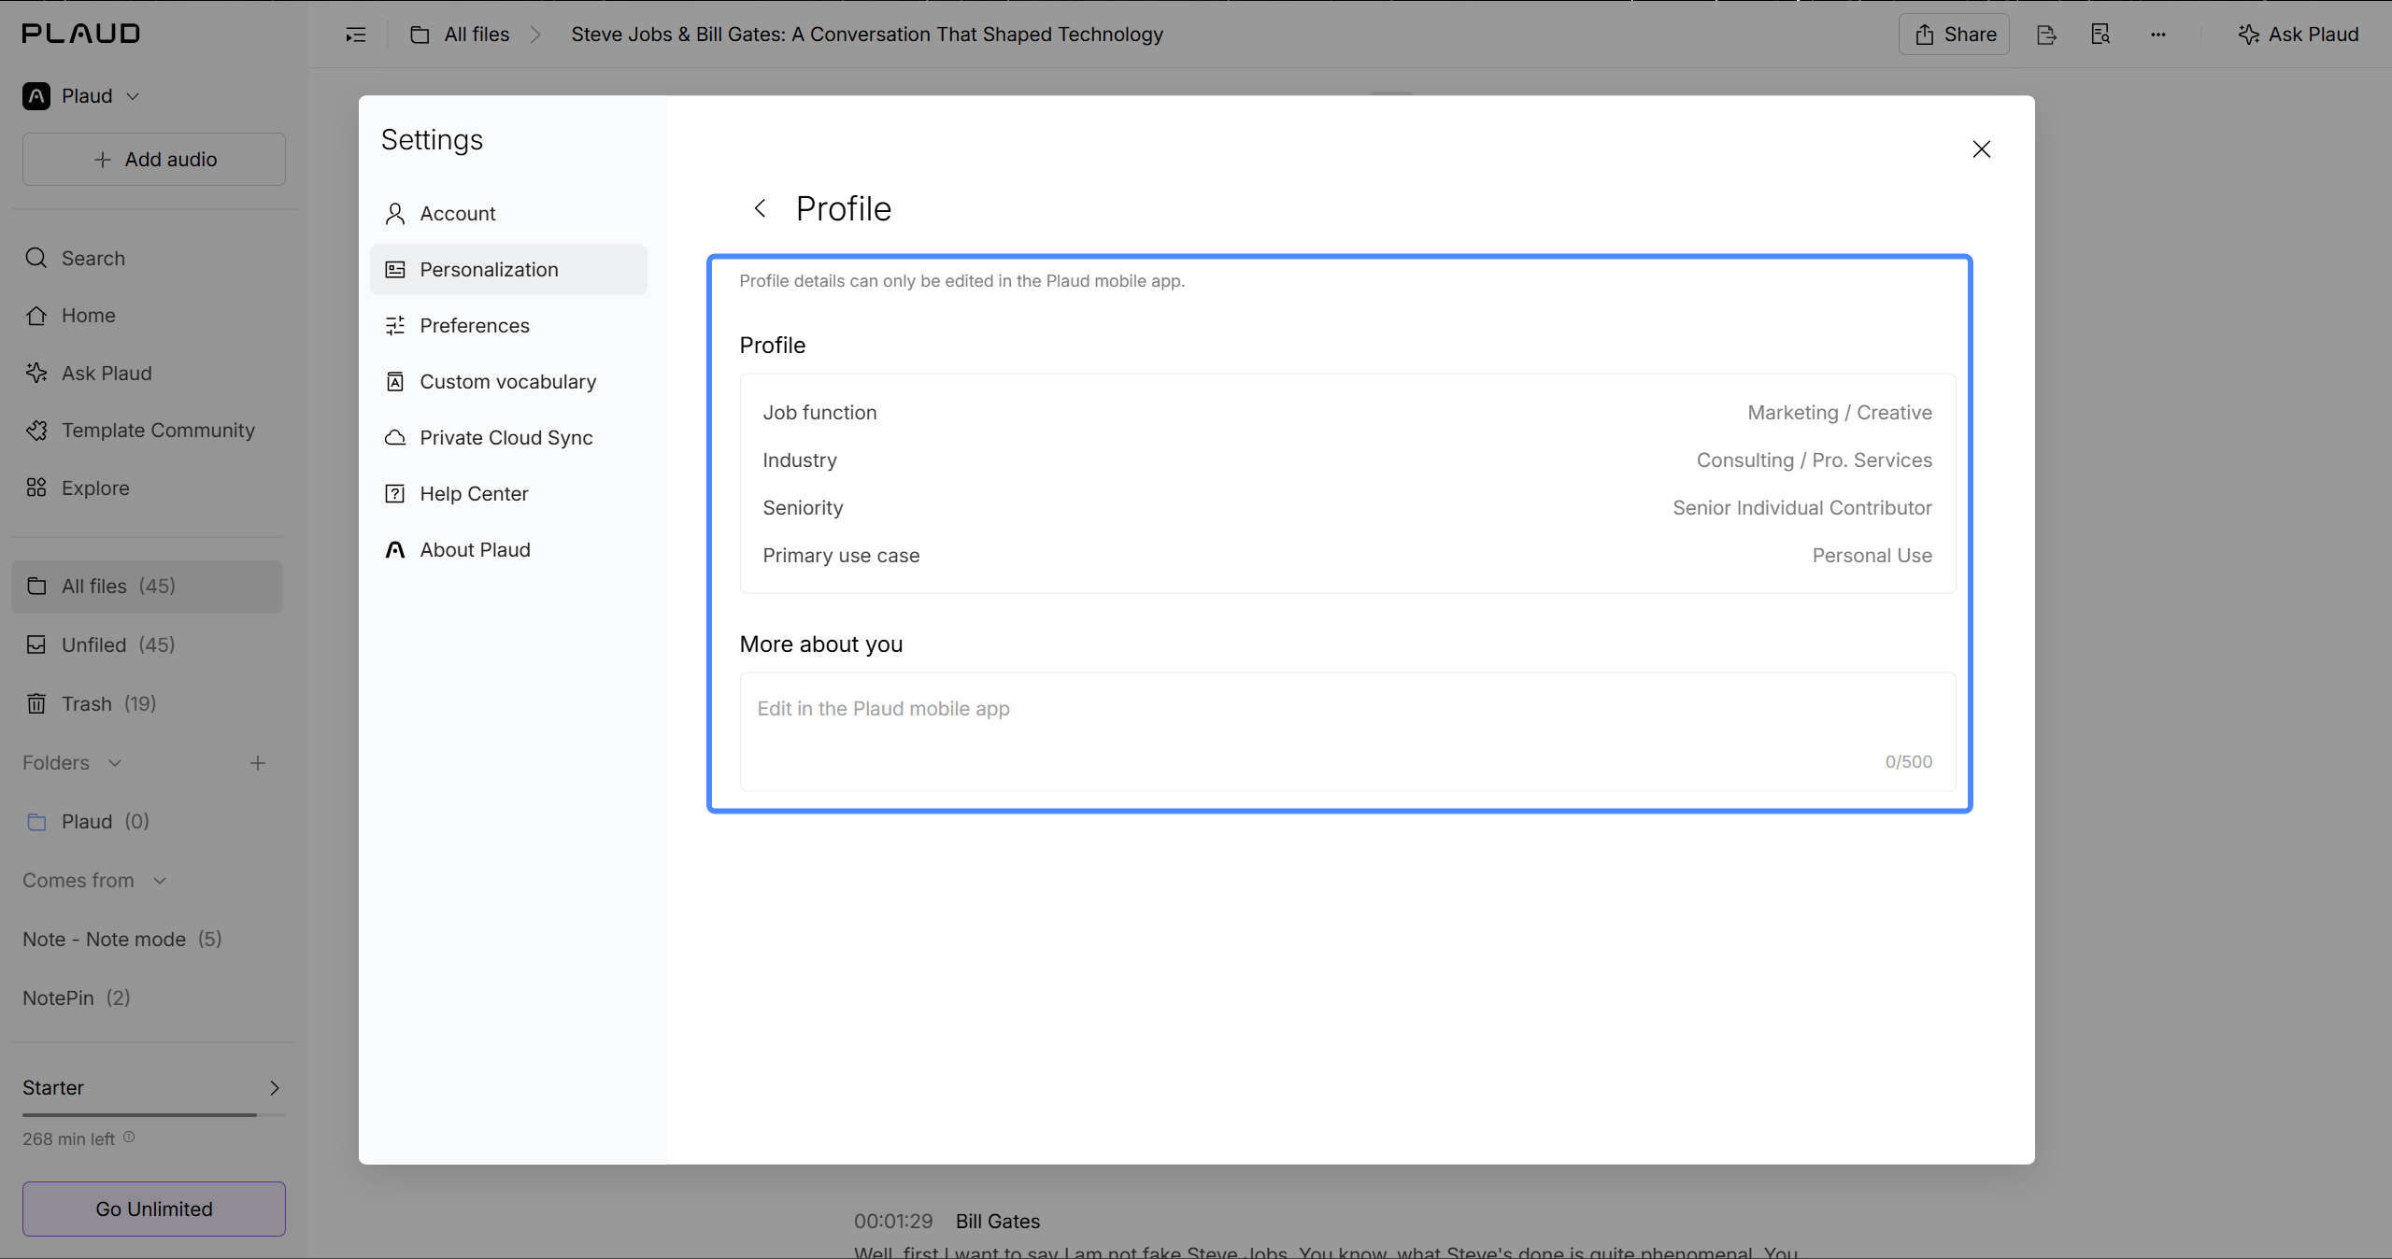Close the Settings dialog

[x=1981, y=149]
